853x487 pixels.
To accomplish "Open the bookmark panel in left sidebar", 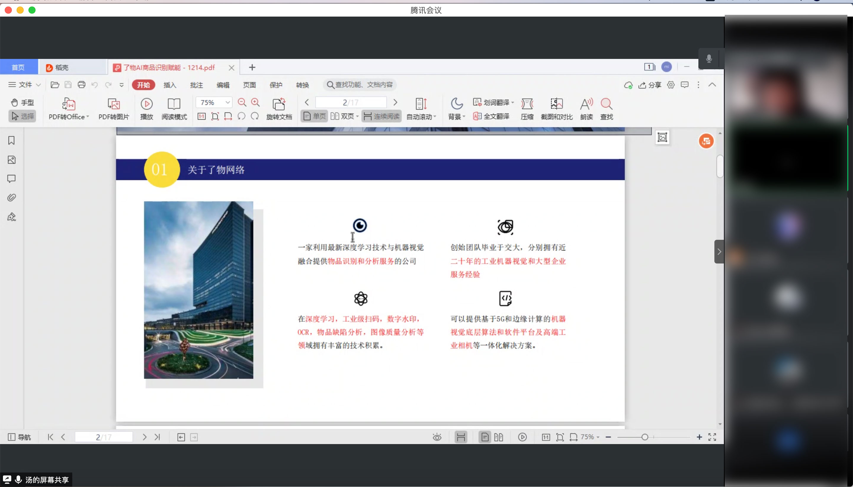I will pos(11,141).
